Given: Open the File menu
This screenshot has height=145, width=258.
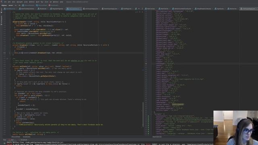Looking at the screenshot, I should (5, 2).
